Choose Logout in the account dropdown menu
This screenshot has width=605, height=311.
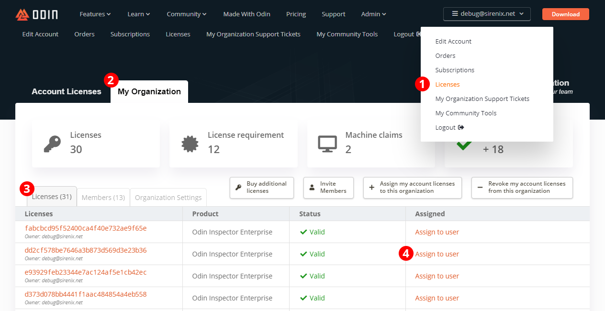[449, 128]
